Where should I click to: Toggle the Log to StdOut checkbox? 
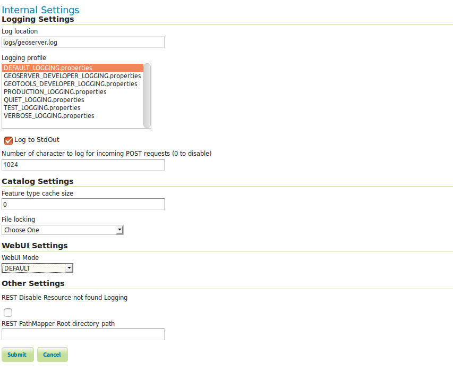coord(8,140)
